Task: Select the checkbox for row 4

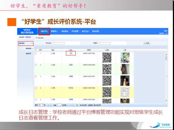Action: click(36, 88)
